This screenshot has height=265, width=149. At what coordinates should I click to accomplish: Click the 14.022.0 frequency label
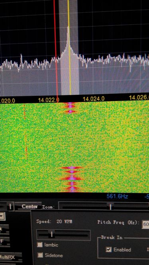(x=49, y=100)
